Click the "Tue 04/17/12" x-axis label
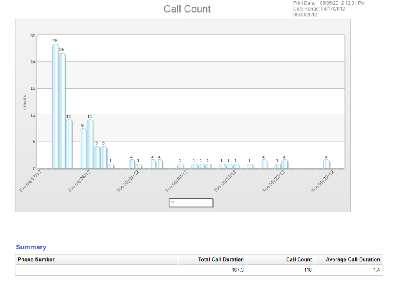This screenshot has height=288, width=402. (x=30, y=181)
